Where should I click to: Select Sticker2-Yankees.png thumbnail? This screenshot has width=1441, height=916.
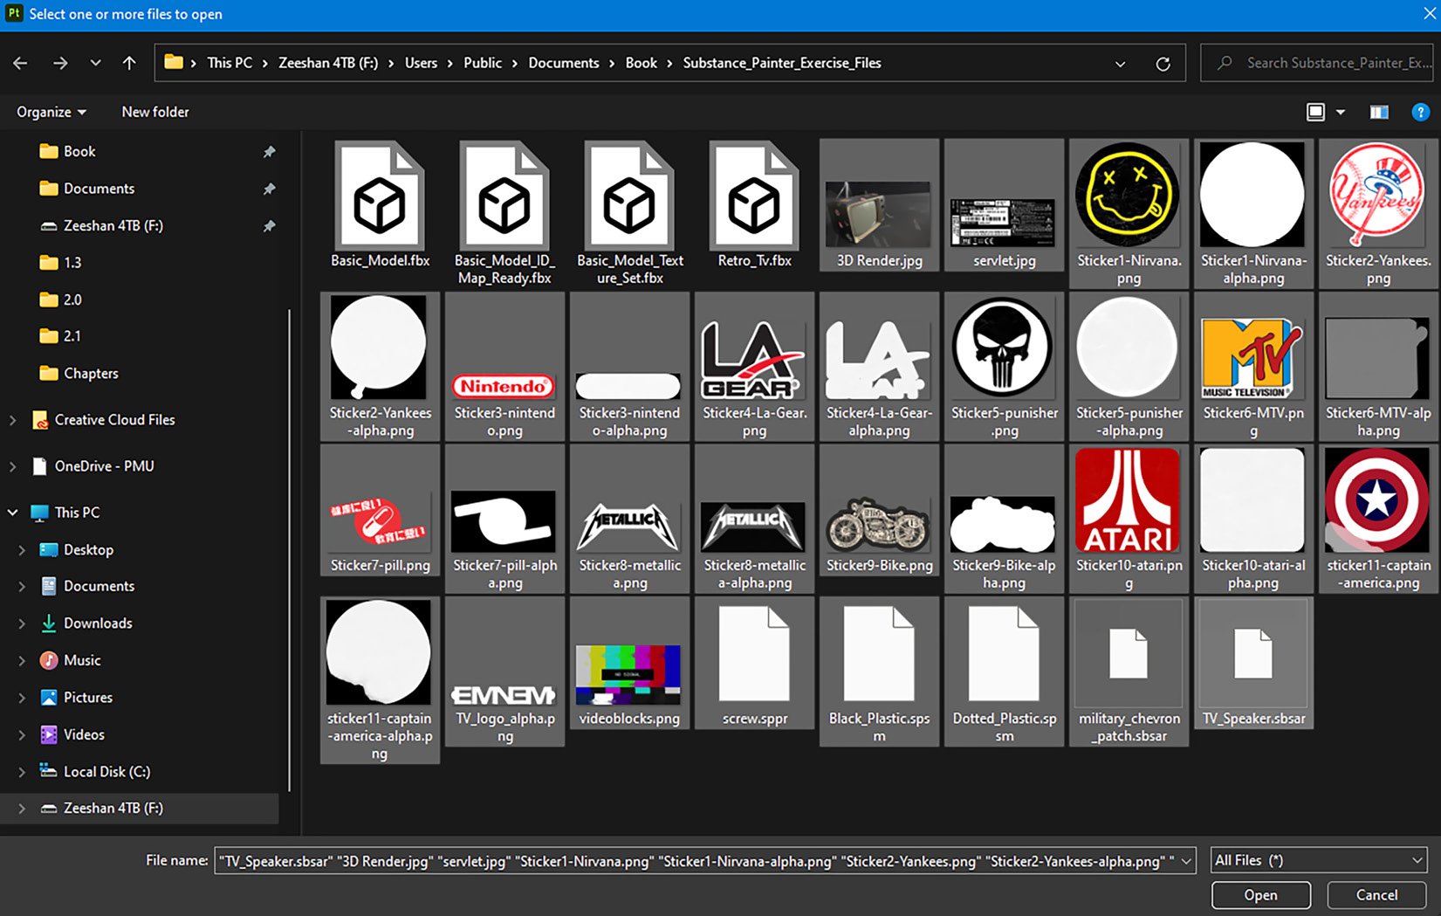1377,194
